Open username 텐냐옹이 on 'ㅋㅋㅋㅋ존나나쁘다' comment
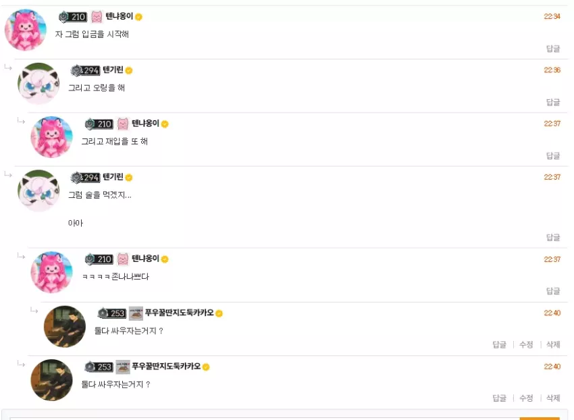 point(145,259)
